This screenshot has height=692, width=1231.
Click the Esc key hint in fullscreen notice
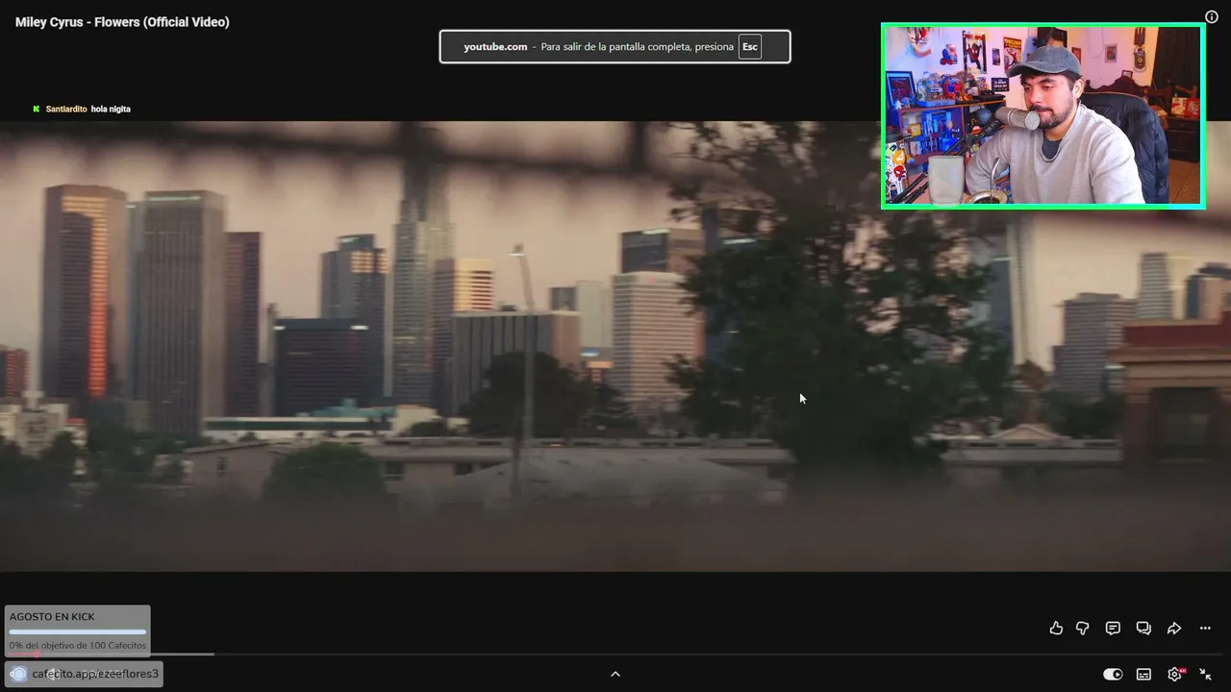[x=750, y=47]
